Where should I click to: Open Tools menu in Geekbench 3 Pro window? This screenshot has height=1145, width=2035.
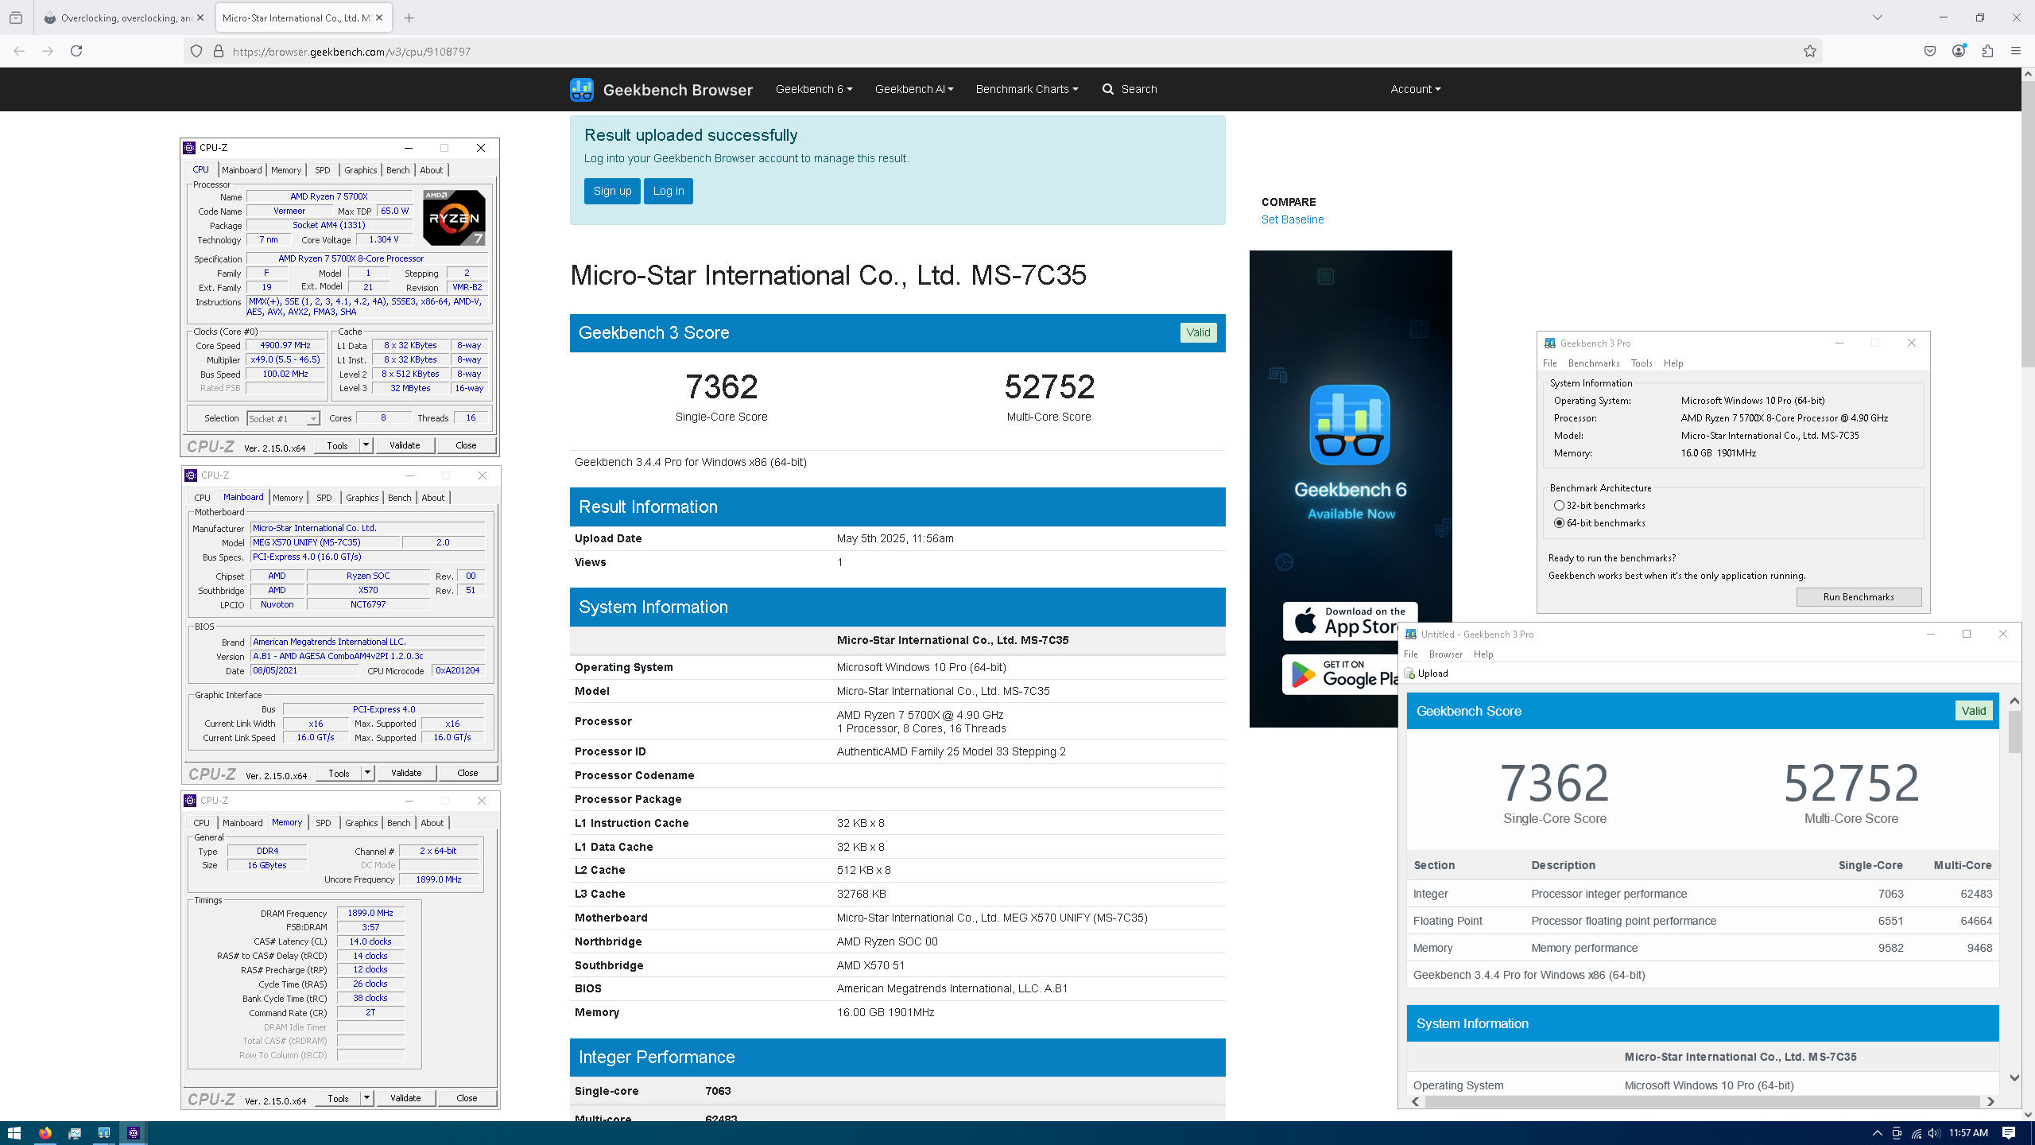tap(1642, 363)
